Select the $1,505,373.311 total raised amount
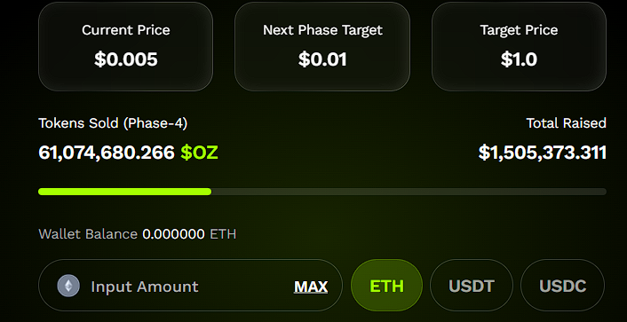The width and height of the screenshot is (627, 322). point(543,153)
